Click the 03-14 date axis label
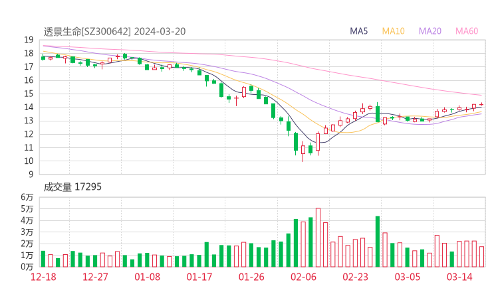This screenshot has width=492, height=292. point(459,277)
